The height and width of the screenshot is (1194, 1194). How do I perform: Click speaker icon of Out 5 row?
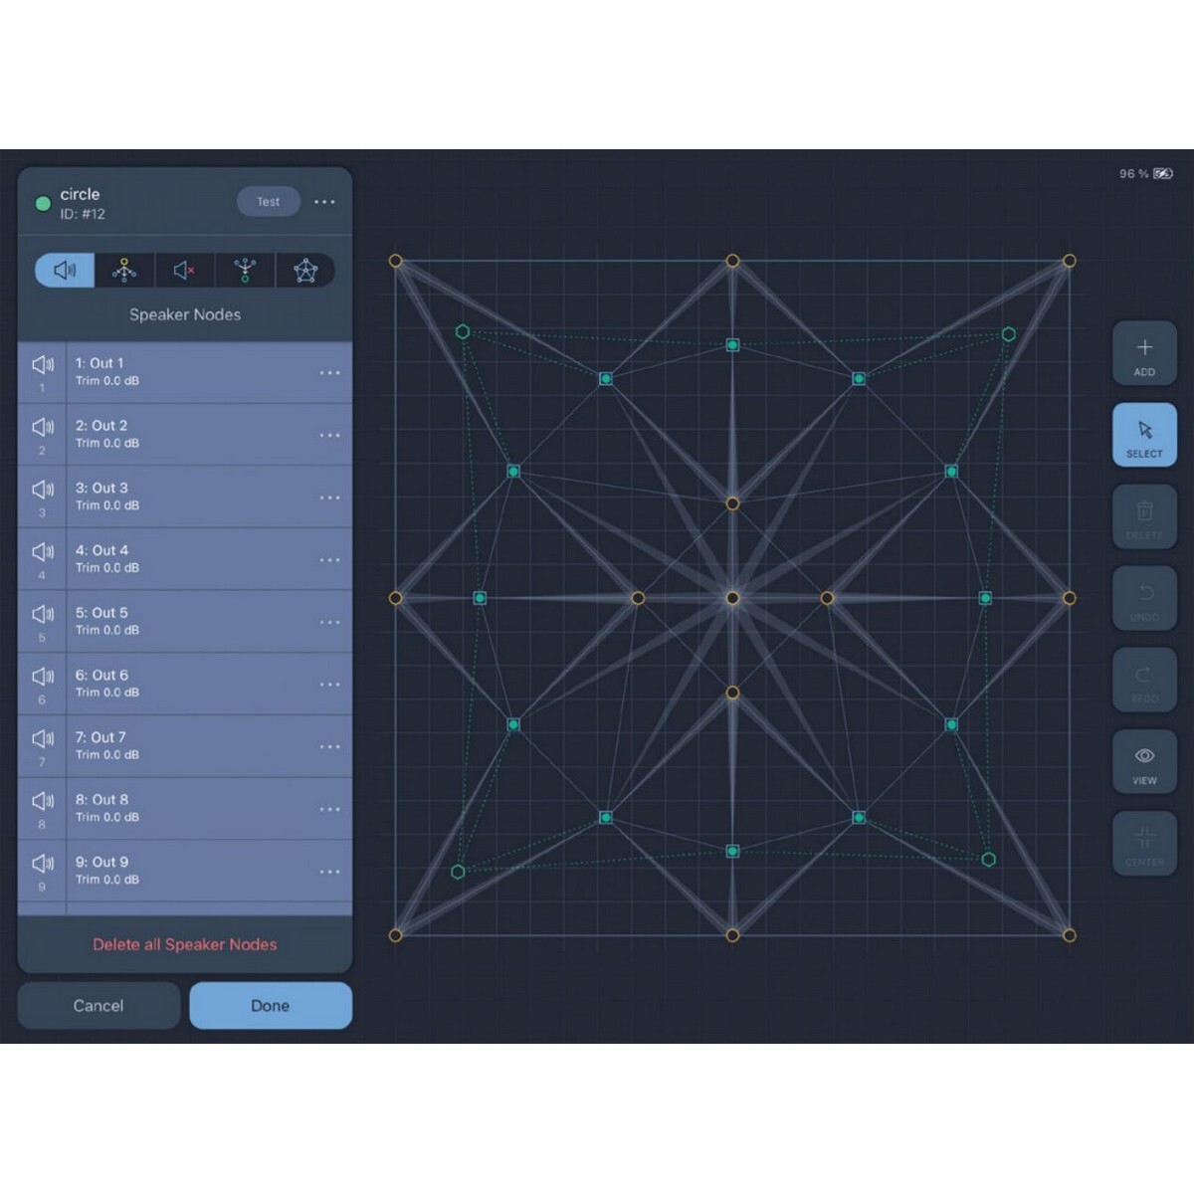43,615
